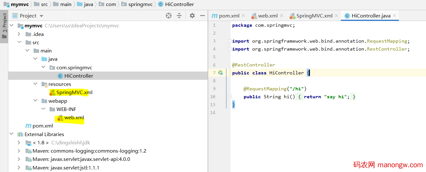Expand Maven commons-logging library

click(19, 151)
